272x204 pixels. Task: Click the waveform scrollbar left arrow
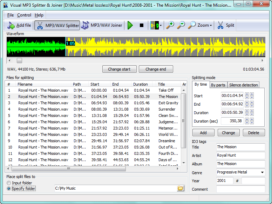coord(9,61)
